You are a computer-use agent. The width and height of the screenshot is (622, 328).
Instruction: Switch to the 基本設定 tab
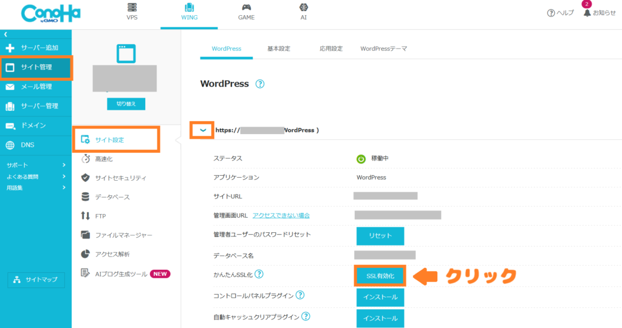point(279,49)
